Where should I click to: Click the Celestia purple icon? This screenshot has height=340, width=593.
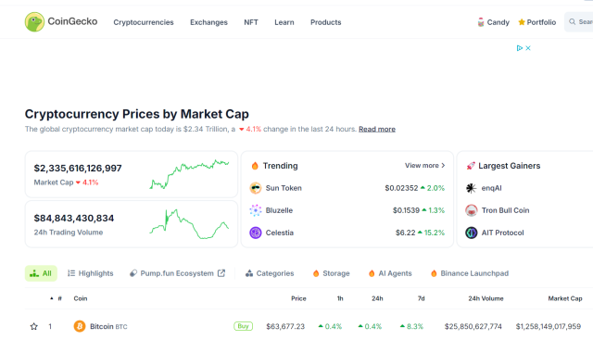256,233
